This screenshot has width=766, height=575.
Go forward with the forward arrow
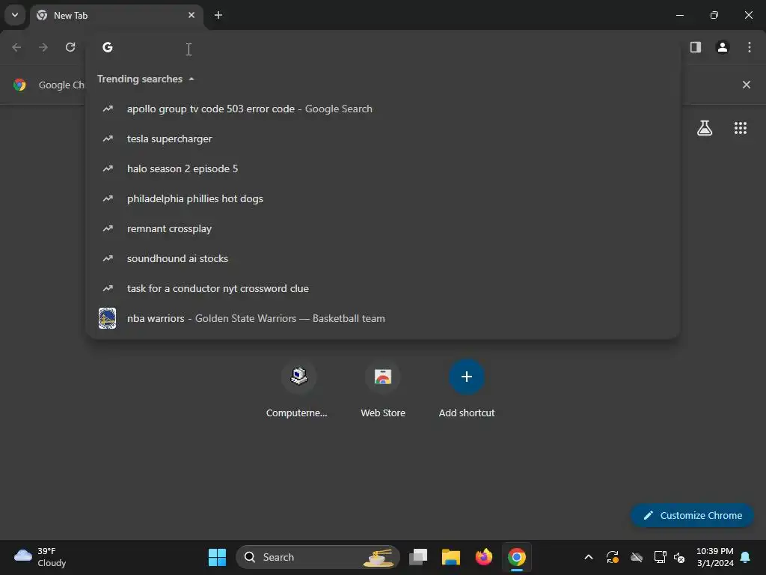tap(43, 47)
